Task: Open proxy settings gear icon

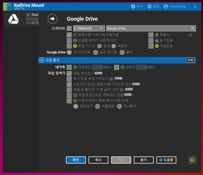Action: 190,35
